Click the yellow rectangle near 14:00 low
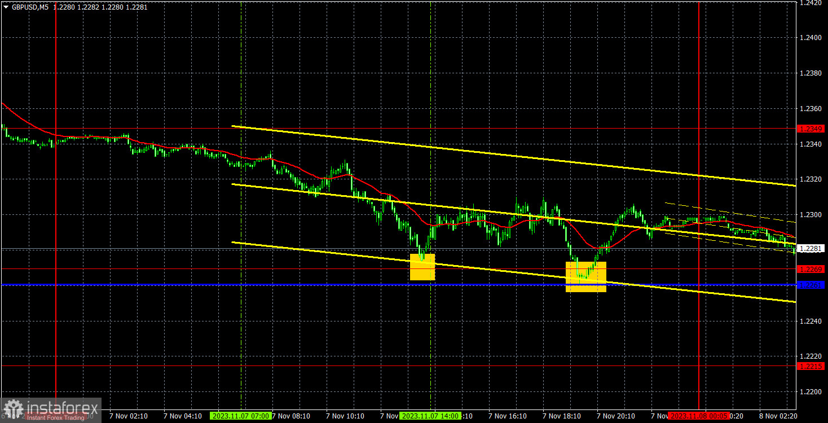 tap(422, 267)
